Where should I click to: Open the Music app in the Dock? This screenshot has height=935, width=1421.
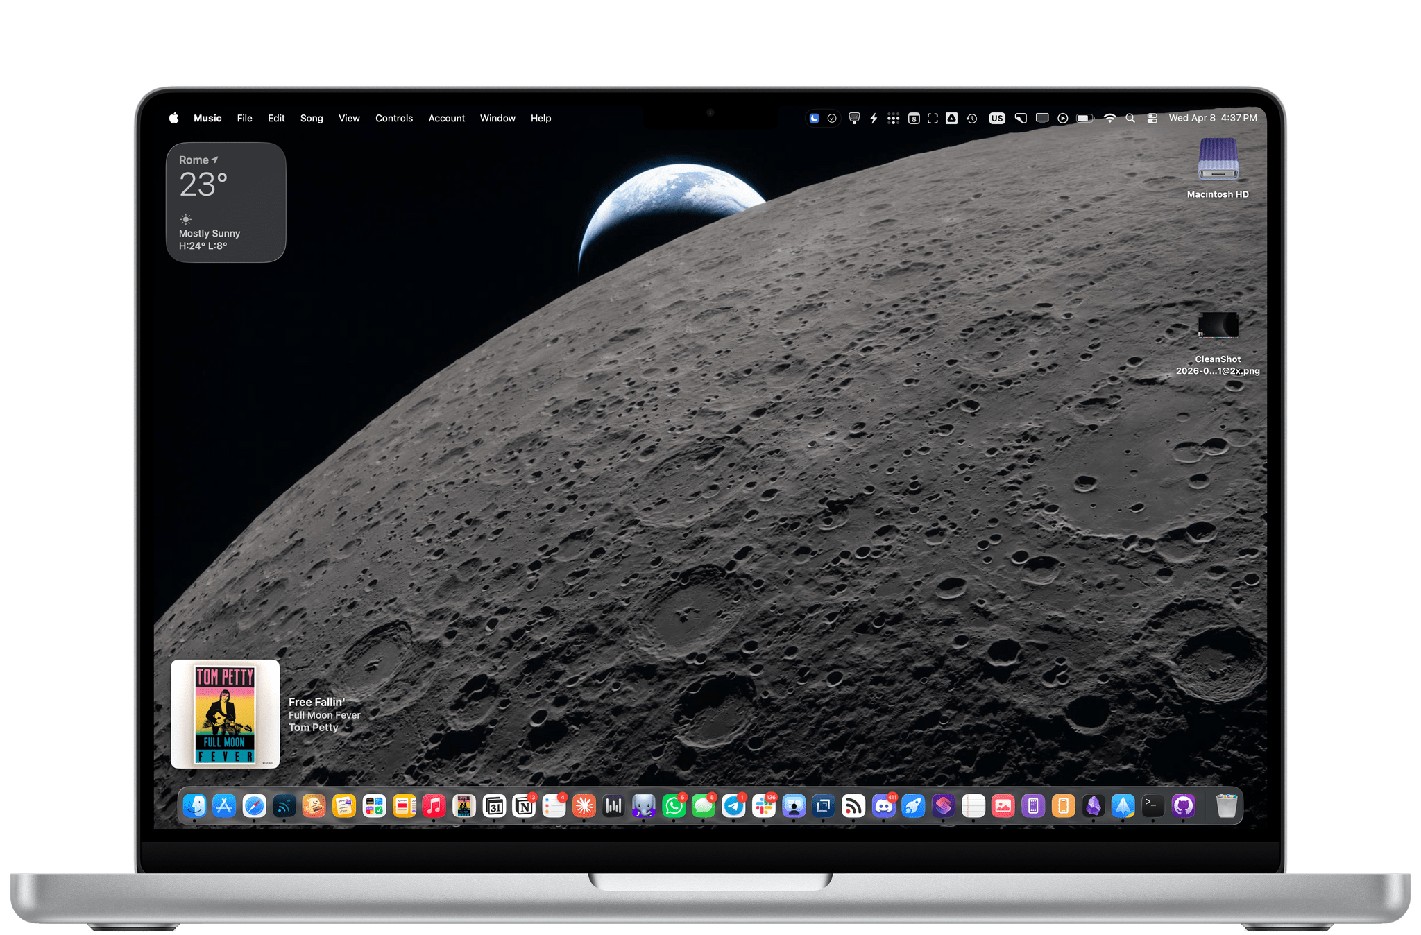pos(434,805)
